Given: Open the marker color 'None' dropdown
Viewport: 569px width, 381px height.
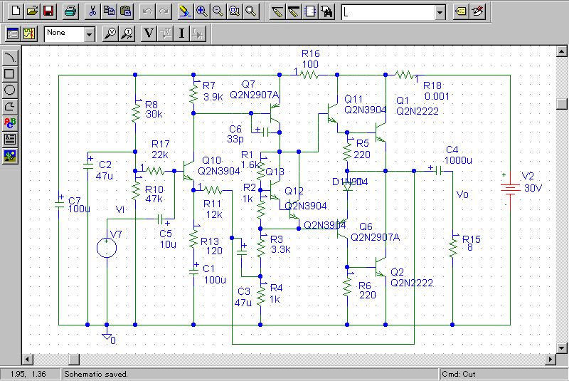Looking at the screenshot, I should [89, 33].
